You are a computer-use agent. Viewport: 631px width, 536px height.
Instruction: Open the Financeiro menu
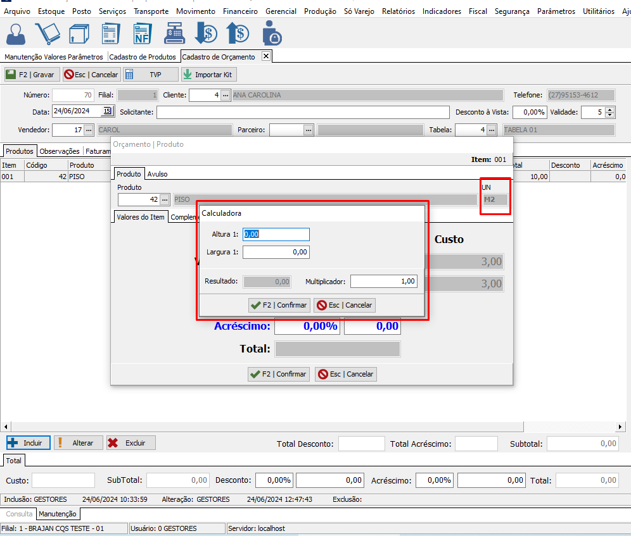click(x=239, y=11)
